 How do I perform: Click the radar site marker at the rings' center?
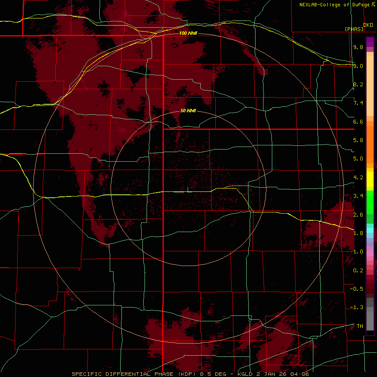188,189
